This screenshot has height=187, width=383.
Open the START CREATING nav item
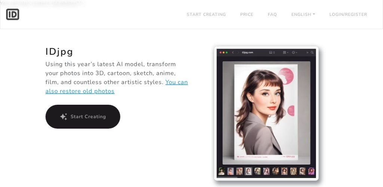(x=206, y=15)
